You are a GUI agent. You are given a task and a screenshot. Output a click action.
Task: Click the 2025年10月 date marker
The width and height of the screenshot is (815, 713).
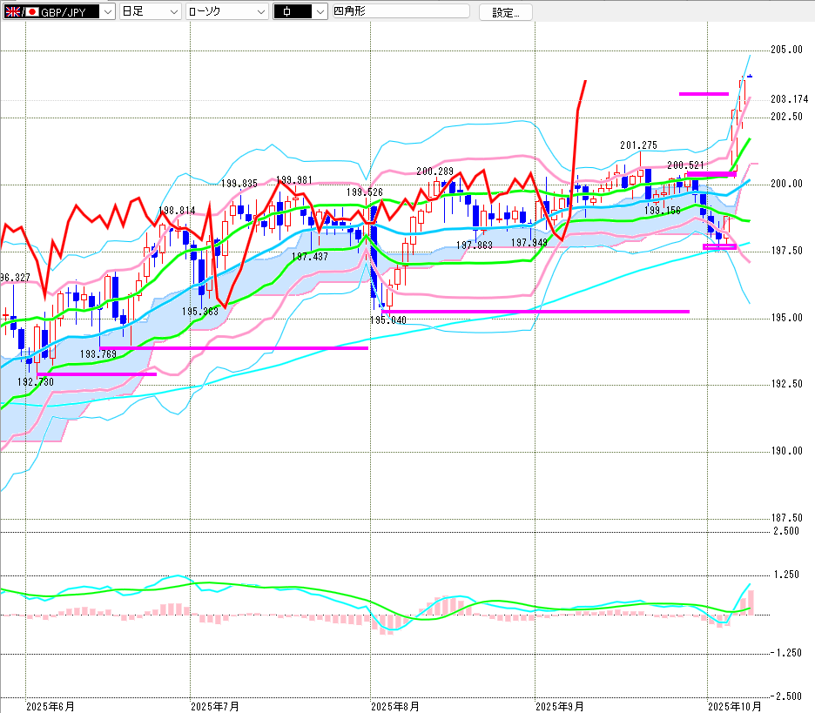click(734, 704)
